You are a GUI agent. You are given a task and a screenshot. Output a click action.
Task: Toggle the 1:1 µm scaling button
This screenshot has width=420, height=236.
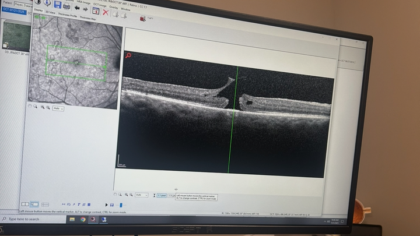click(x=163, y=195)
